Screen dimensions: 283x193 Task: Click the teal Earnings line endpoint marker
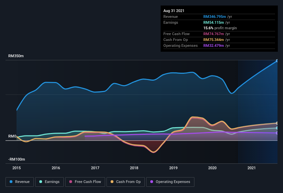277,128
